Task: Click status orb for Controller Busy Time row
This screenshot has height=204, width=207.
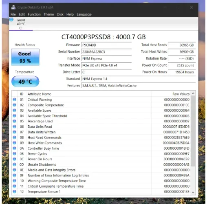Action: pos(14,149)
